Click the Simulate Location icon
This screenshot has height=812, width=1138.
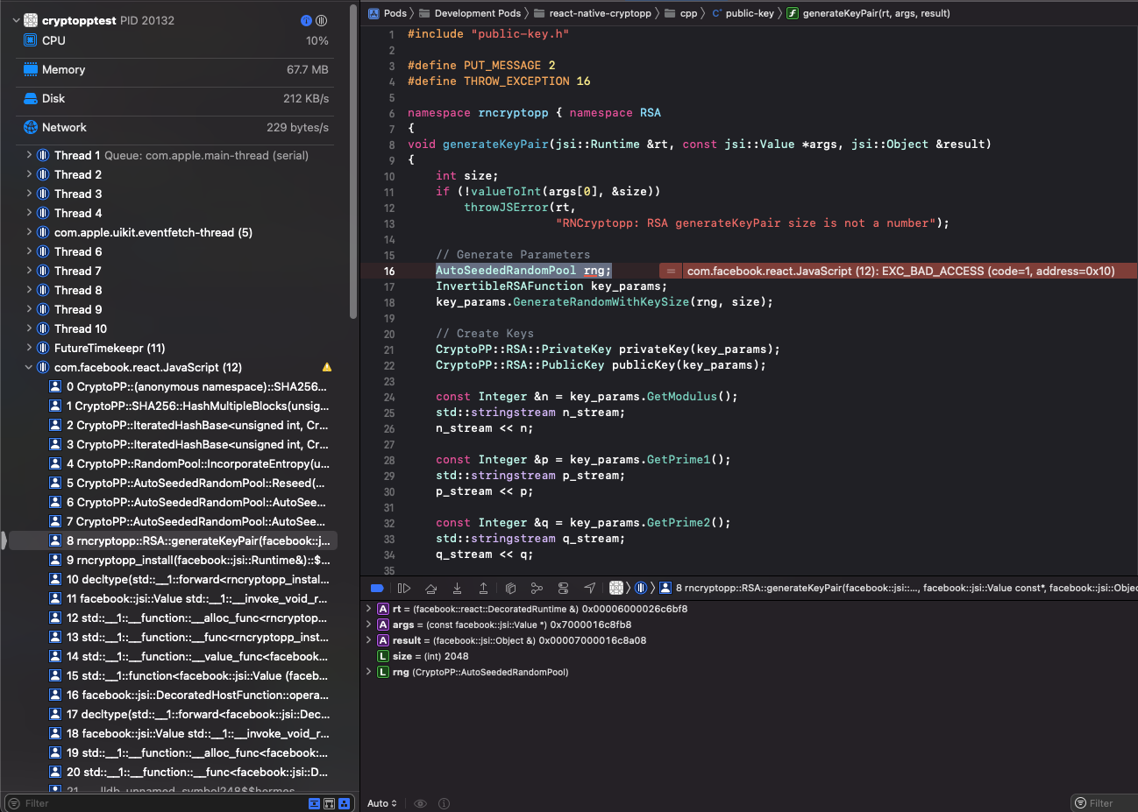click(x=590, y=588)
